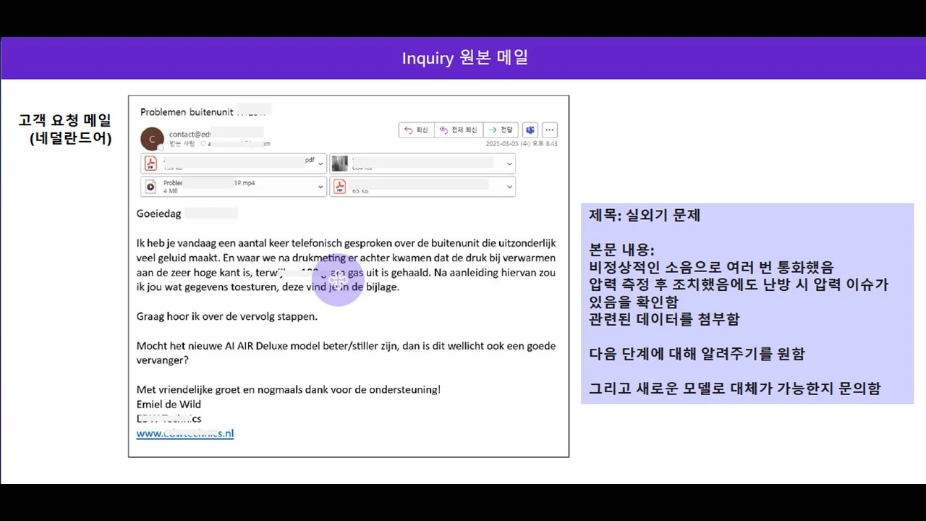Open the www.edwtechnics.nl hyperlink

pyautogui.click(x=184, y=433)
